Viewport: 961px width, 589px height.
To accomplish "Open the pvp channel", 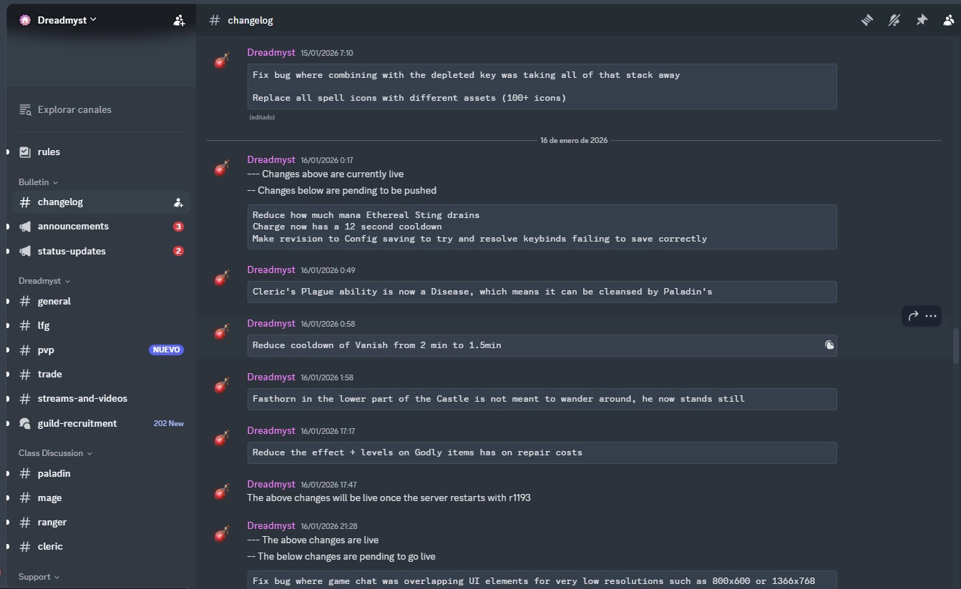I will point(46,350).
